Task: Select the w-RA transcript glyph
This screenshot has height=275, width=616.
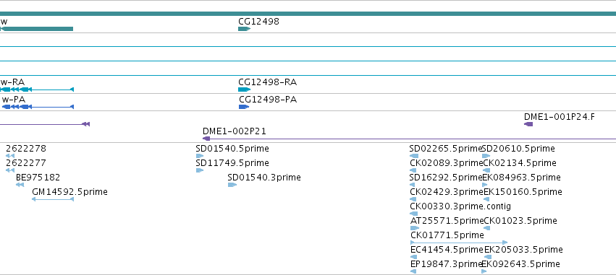Action: point(37,90)
